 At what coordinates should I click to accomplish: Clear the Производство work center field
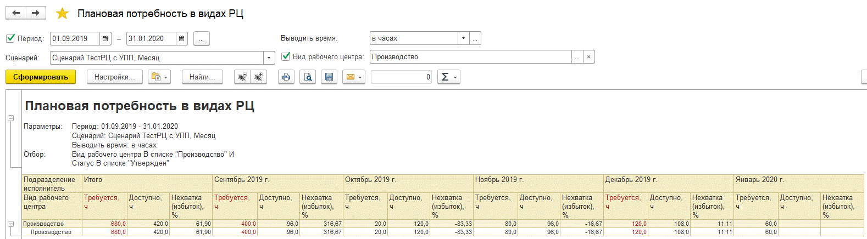pyautogui.click(x=588, y=57)
